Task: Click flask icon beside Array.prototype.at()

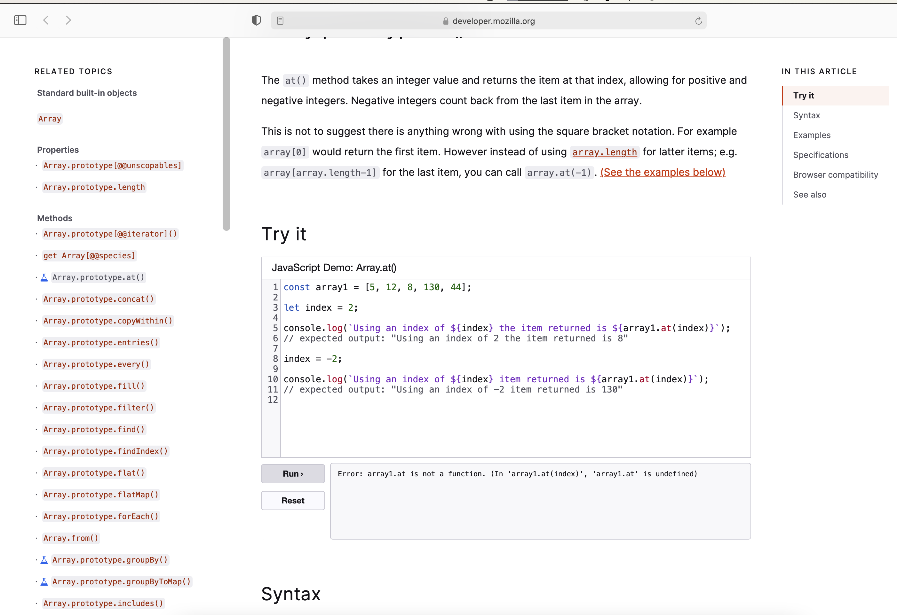Action: (x=44, y=278)
